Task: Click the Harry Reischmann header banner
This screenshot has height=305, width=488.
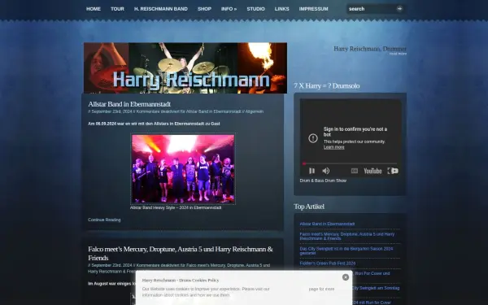Action: click(x=185, y=68)
